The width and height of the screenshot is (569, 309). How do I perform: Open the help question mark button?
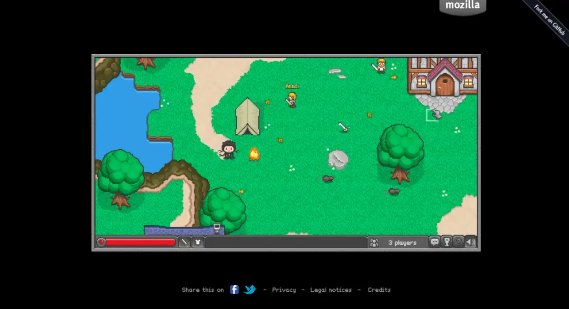tap(458, 242)
